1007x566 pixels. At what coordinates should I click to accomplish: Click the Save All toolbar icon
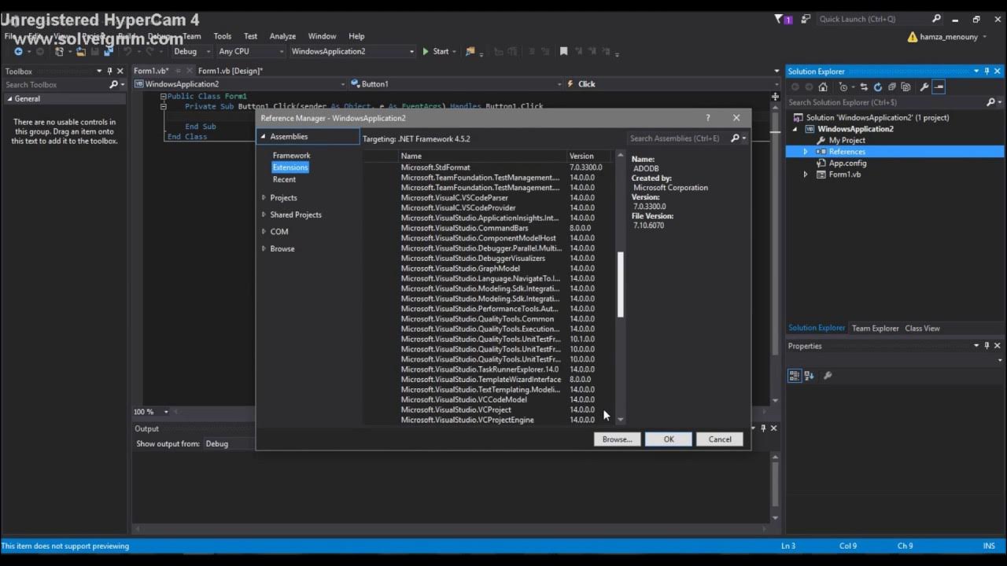click(109, 52)
